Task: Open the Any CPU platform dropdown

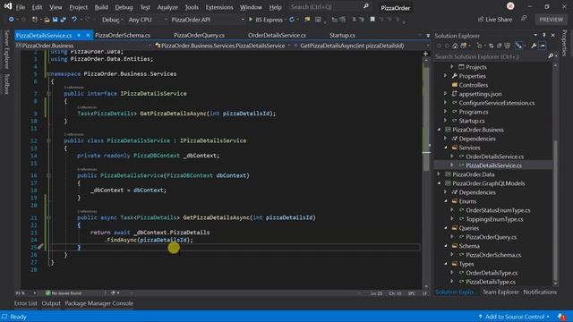Action: click(148, 20)
